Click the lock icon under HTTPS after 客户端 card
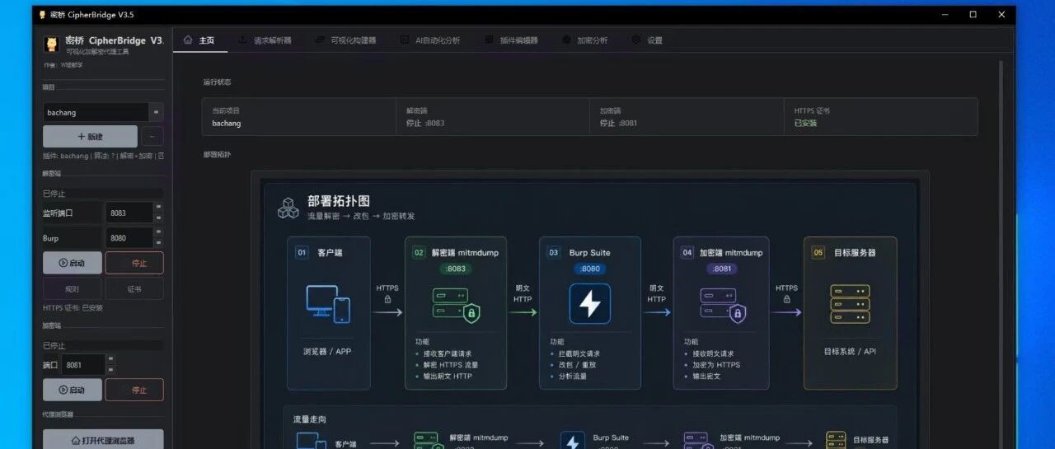Image resolution: width=1055 pixels, height=449 pixels. tap(387, 300)
